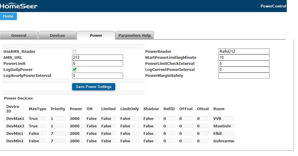Uncheck the LogDailyPower checkbox
The width and height of the screenshot is (298, 156).
[x=74, y=69]
